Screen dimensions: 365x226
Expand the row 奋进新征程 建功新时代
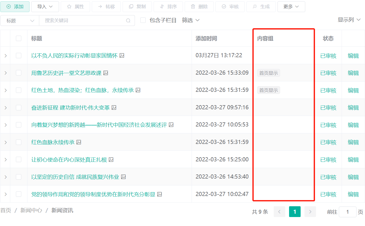5,108
